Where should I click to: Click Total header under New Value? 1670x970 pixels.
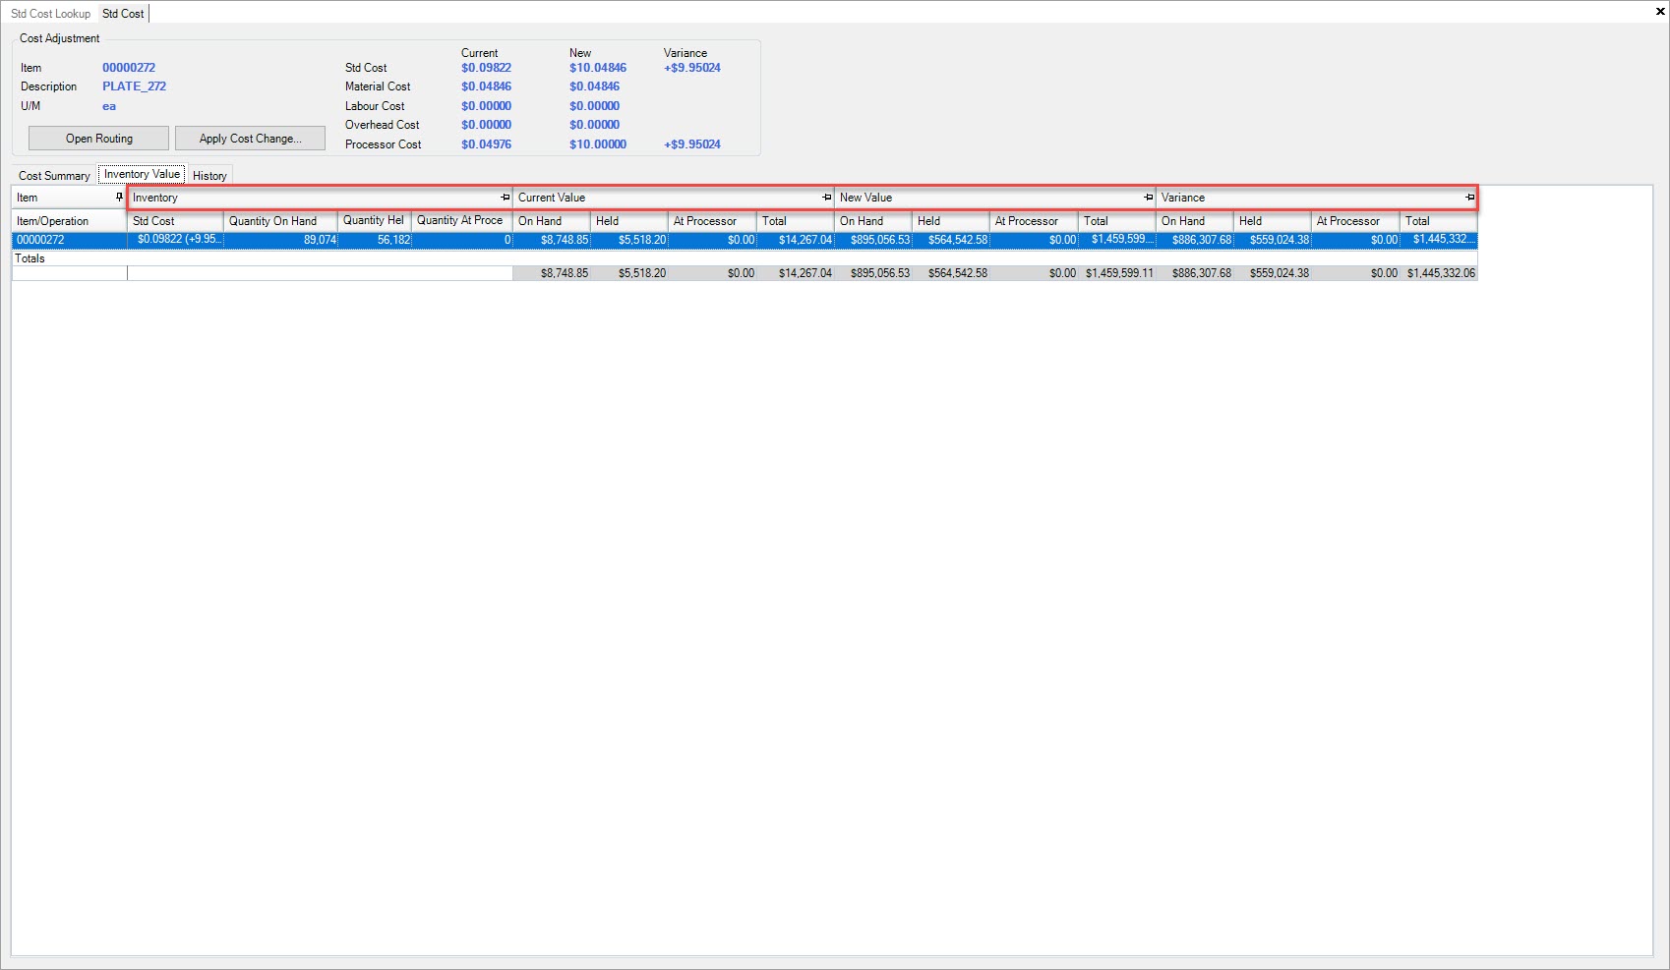pos(1117,221)
